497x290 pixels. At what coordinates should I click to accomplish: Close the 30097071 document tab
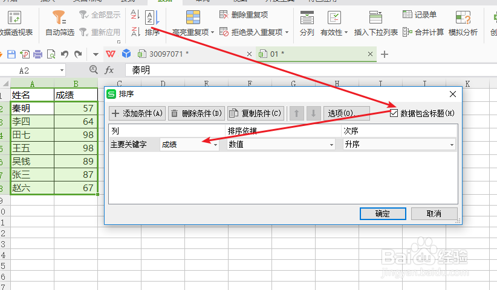pos(250,54)
